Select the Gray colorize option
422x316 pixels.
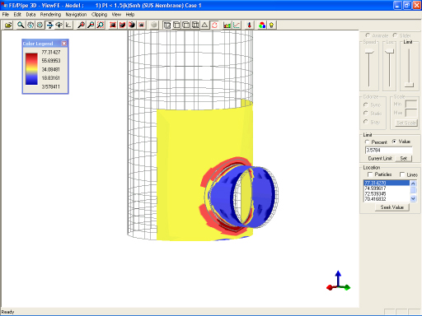click(366, 122)
